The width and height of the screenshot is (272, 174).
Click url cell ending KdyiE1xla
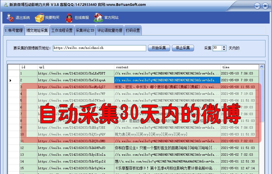point(76,155)
